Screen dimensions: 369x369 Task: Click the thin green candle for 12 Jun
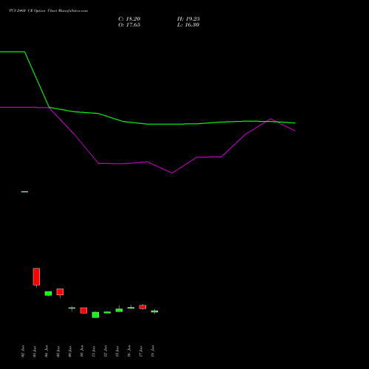[107, 312]
